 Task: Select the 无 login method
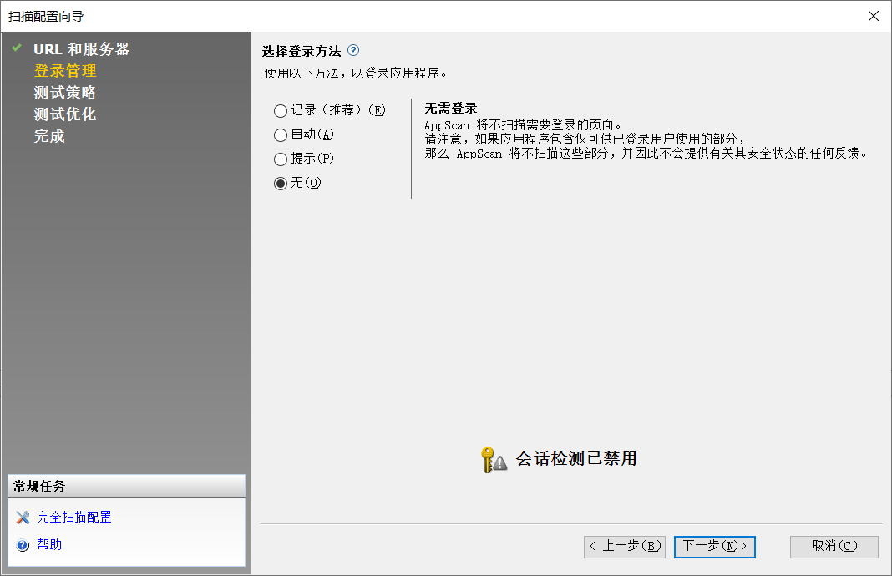coord(280,183)
